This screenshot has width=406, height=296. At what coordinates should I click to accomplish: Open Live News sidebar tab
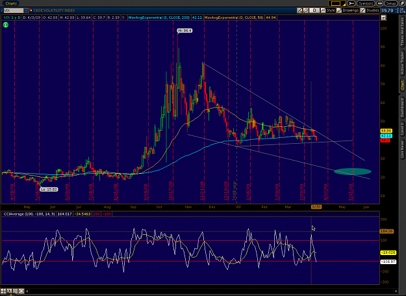[402, 149]
